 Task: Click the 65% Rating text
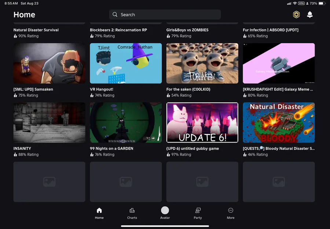pyautogui.click(x=258, y=36)
